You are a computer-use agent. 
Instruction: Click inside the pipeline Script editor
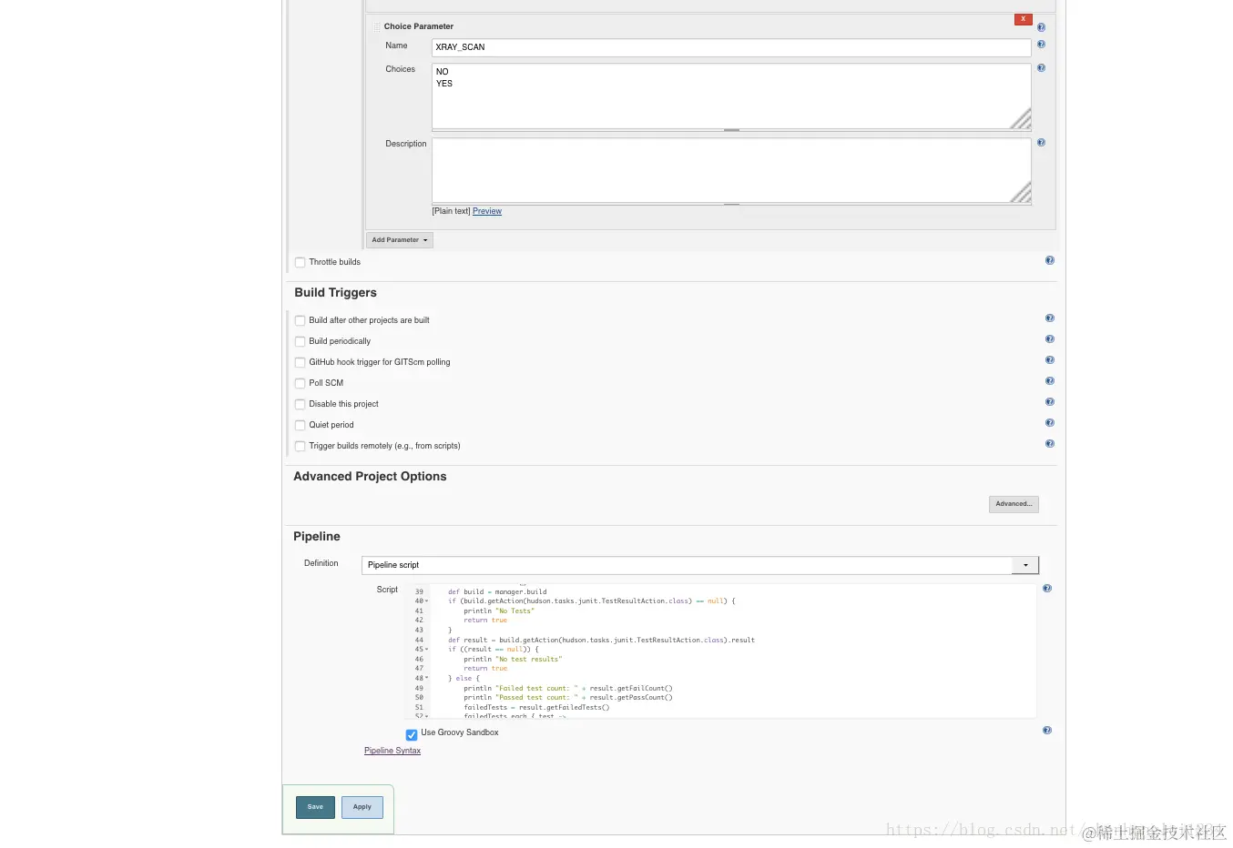[x=721, y=651]
